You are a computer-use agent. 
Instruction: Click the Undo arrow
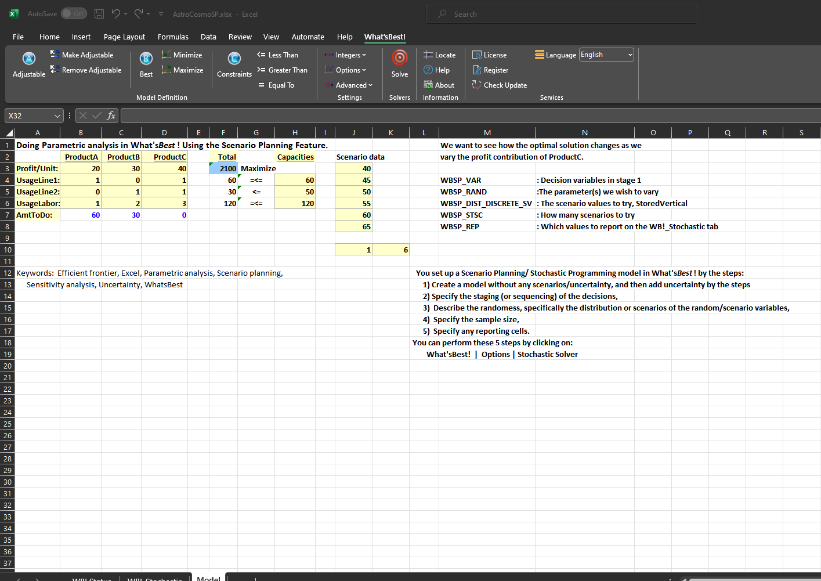[x=116, y=13]
